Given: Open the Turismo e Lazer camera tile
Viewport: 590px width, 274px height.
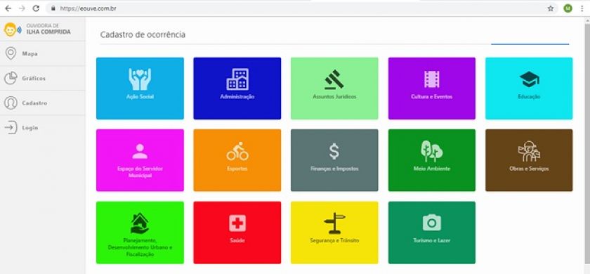Looking at the screenshot, I should [x=431, y=233].
